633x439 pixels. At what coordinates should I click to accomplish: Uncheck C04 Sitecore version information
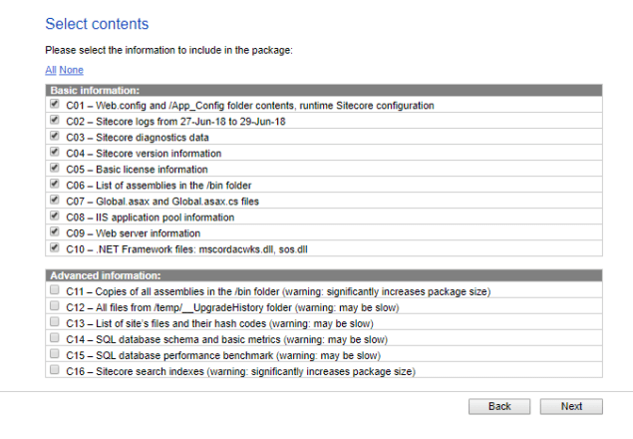[x=53, y=153]
